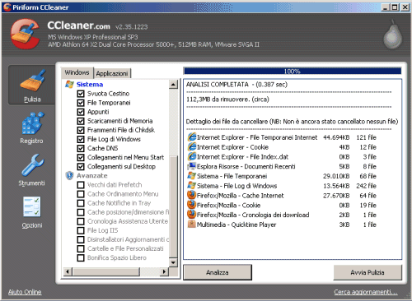Switch to the Applicazioni tab
The width and height of the screenshot is (412, 301).
pos(112,73)
